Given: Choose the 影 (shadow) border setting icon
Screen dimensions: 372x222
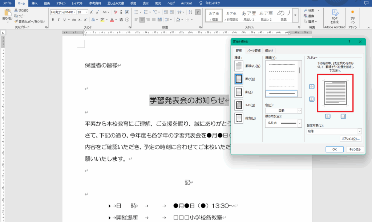Looking at the screenshot, I should pyautogui.click(x=239, y=92).
